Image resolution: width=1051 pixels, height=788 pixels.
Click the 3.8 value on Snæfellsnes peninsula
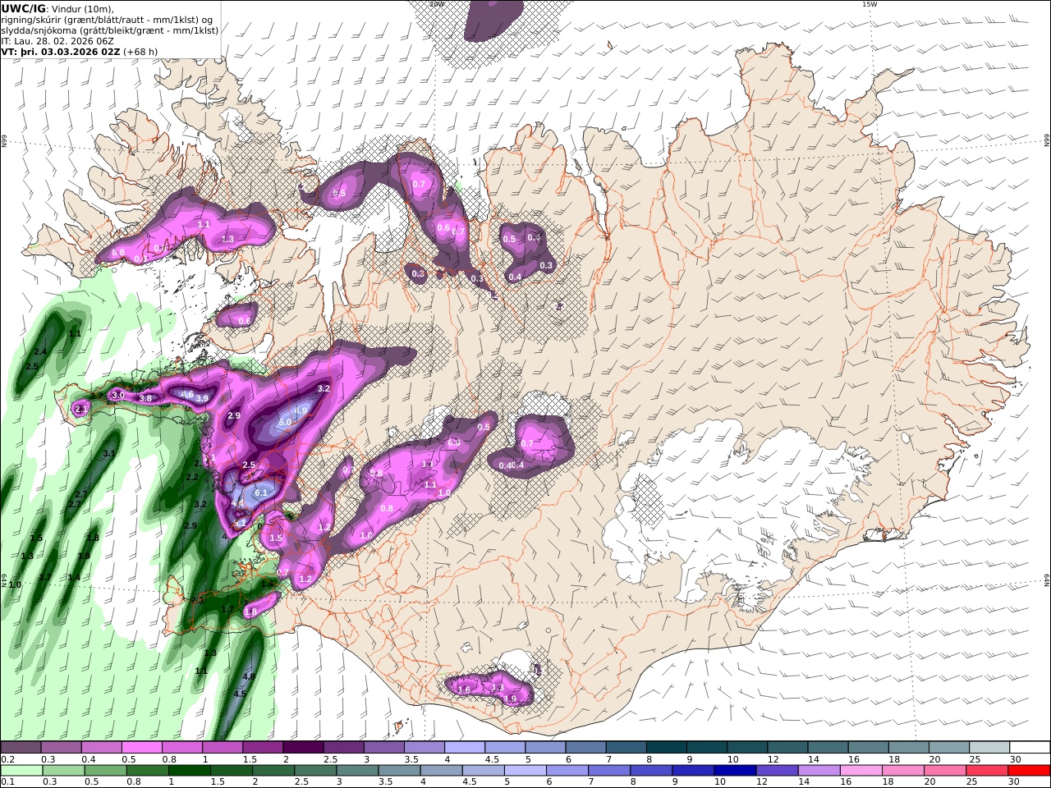click(x=145, y=398)
